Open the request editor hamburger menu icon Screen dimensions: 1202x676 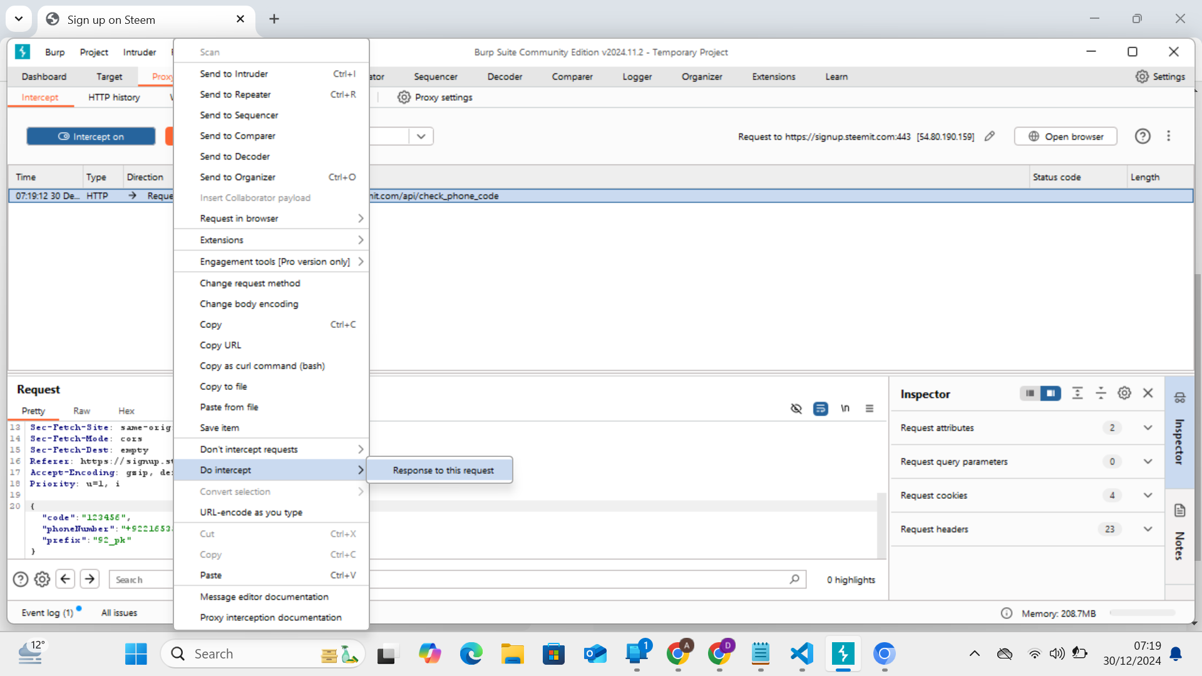[869, 408]
